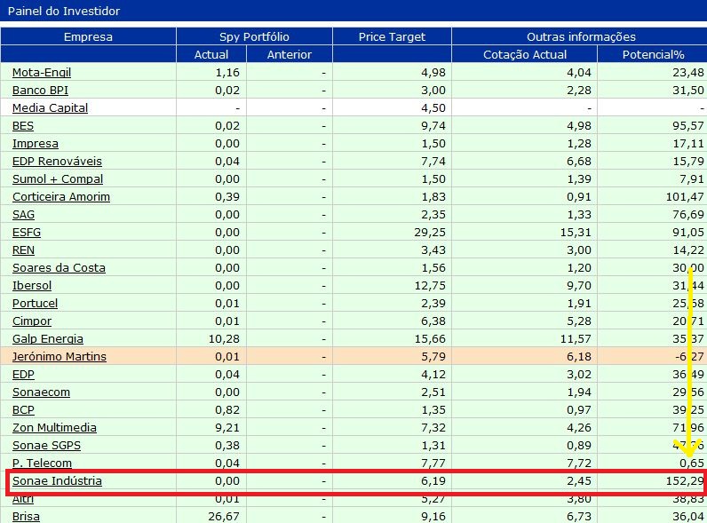Viewport: 707px width, 523px height.
Task: Select BCP actual value 0,82
Action: tap(227, 410)
